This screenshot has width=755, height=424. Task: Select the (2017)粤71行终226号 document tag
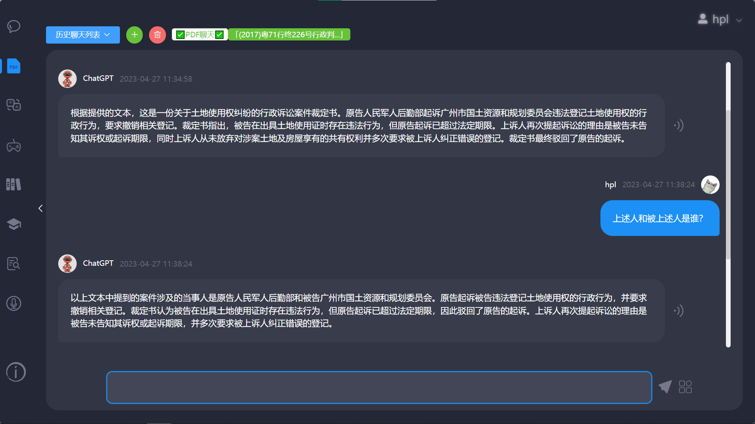click(289, 35)
